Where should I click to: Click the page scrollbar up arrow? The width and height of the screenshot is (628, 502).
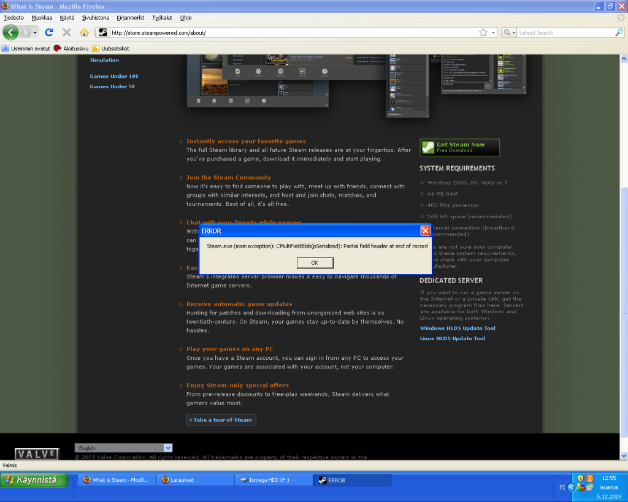[x=624, y=59]
